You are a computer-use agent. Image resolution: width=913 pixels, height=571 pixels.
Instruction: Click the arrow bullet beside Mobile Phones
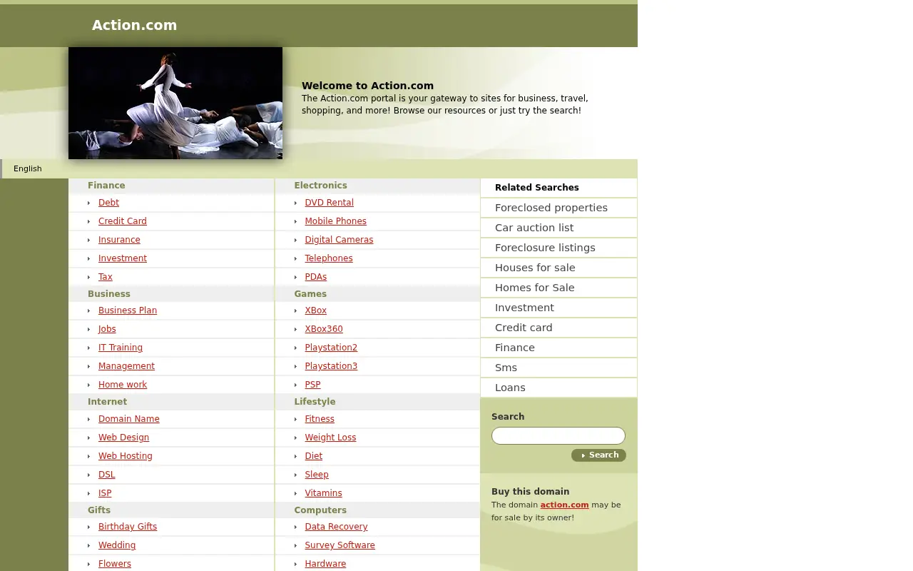[x=295, y=222]
